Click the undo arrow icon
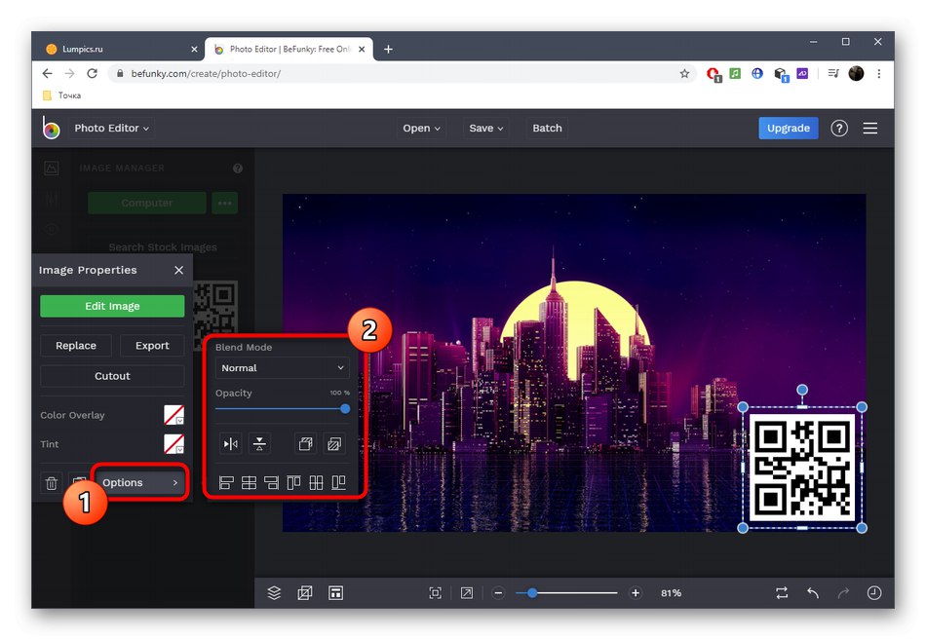 click(x=812, y=592)
